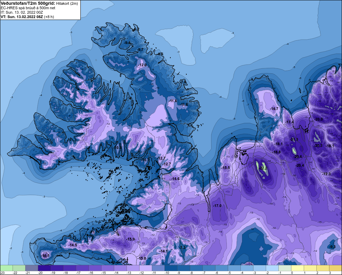Click the -9.3 temperature label

click(332, 247)
